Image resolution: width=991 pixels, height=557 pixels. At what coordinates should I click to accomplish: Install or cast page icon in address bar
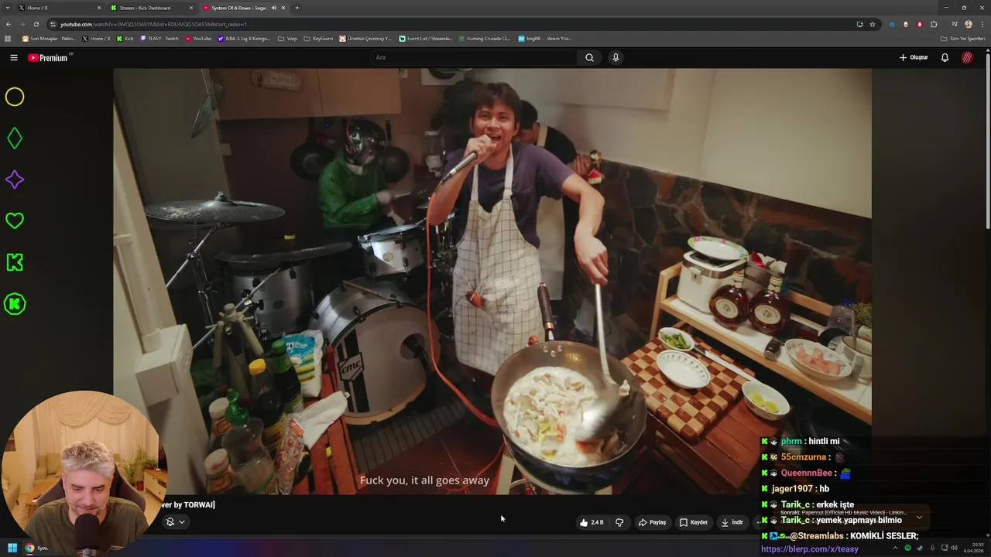859,24
